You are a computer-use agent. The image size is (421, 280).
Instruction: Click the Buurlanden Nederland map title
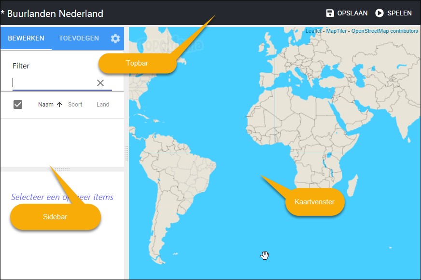click(55, 13)
